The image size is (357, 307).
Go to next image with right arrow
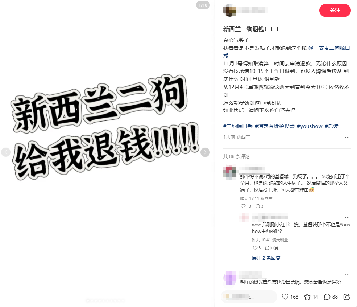point(205,152)
